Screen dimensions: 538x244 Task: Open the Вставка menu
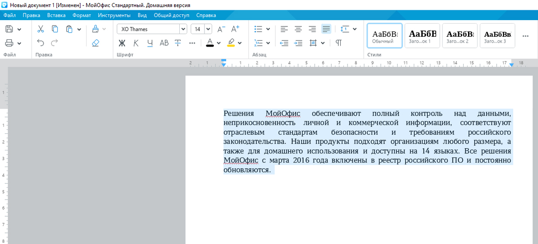[56, 15]
